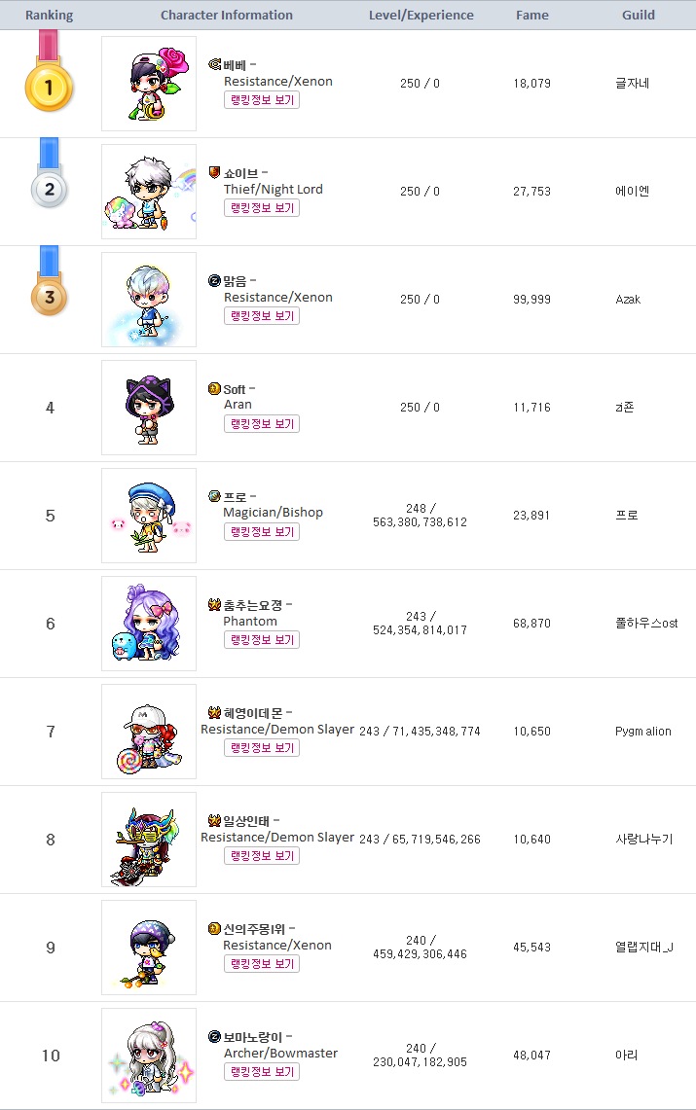Click the Fame column header
Screen dimensions: 696x1110
click(x=531, y=16)
